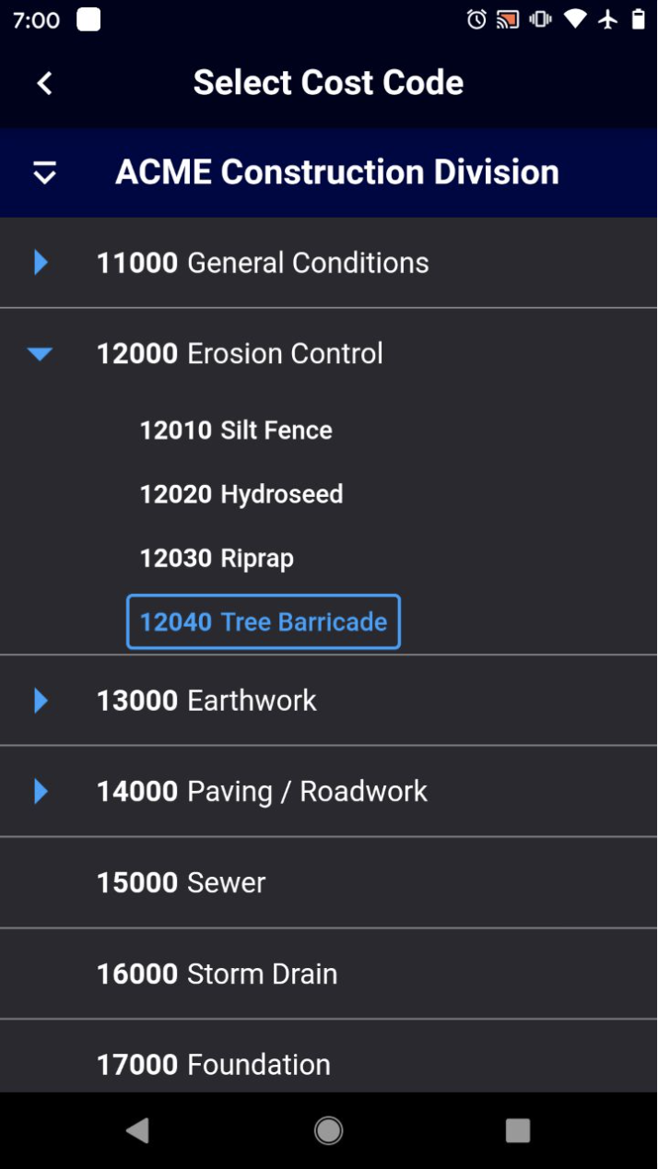Collapse all via double-chevron icon
658x1169 pixels.
[x=44, y=172]
